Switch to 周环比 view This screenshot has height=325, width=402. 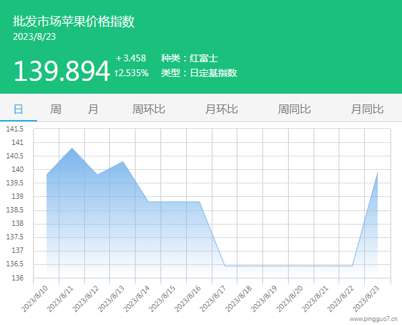point(148,109)
